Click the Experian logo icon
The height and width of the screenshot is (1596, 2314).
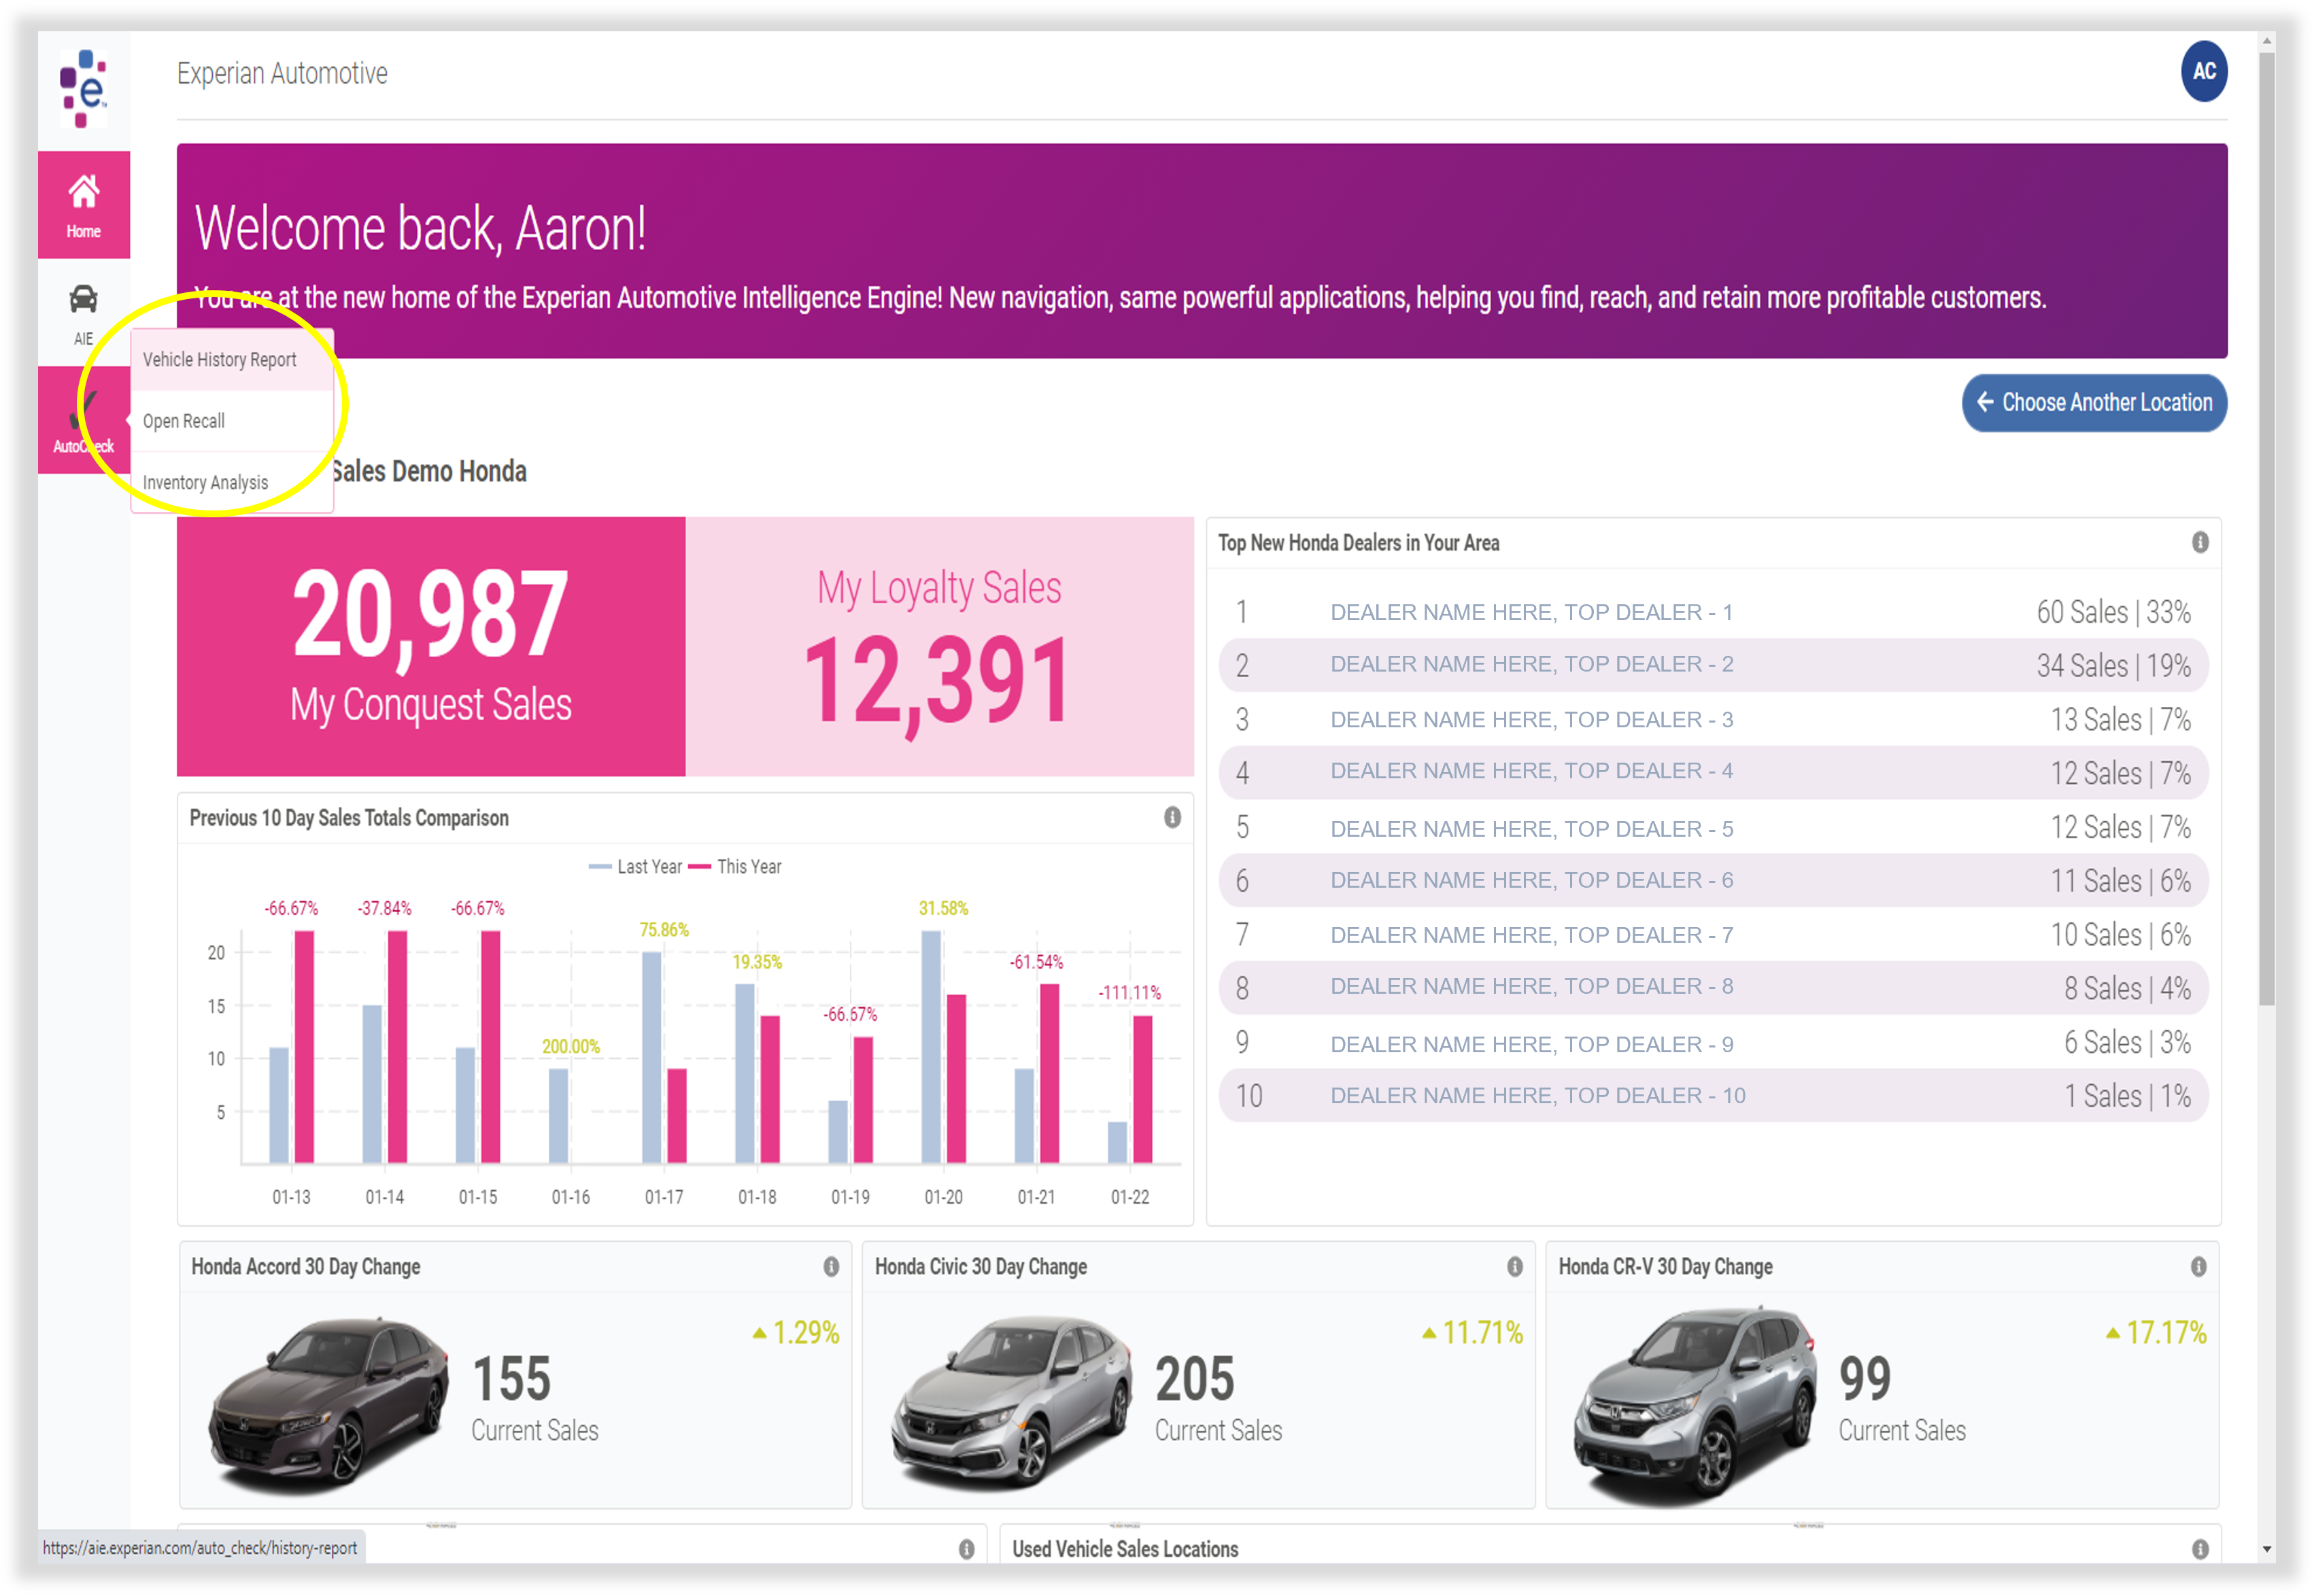(x=83, y=89)
